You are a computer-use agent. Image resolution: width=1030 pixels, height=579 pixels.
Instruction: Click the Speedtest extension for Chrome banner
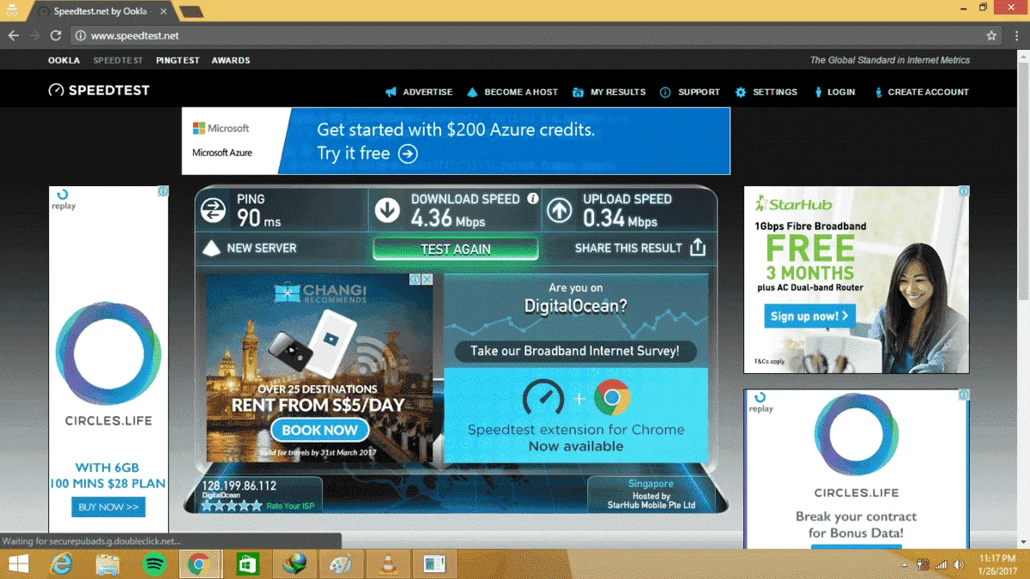(576, 416)
